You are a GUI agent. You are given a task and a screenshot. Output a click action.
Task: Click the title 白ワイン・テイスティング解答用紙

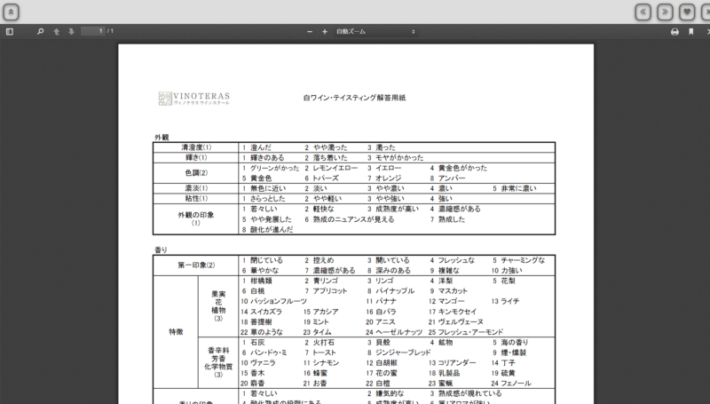(354, 98)
